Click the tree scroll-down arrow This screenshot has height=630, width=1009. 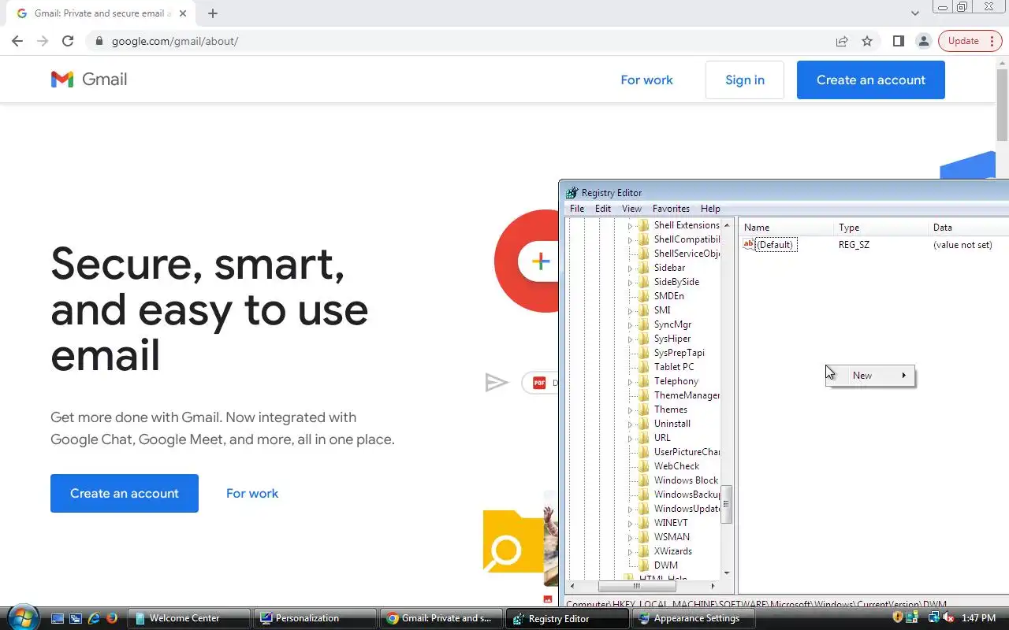click(x=727, y=573)
